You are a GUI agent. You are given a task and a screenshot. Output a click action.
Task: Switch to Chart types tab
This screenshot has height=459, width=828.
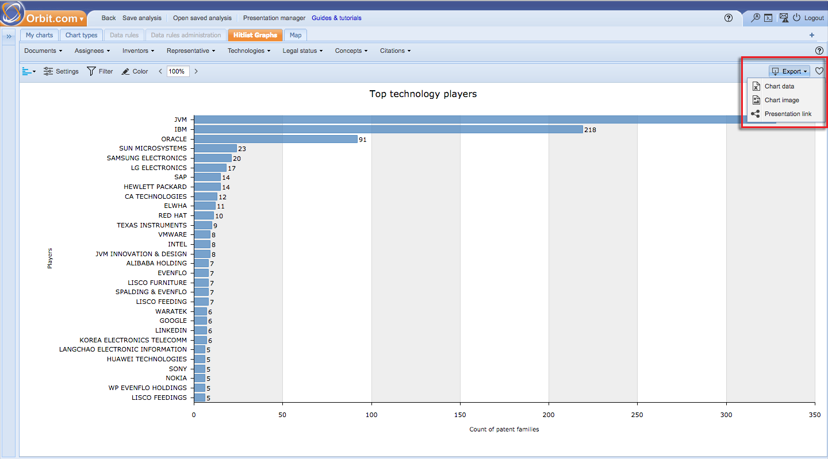81,35
